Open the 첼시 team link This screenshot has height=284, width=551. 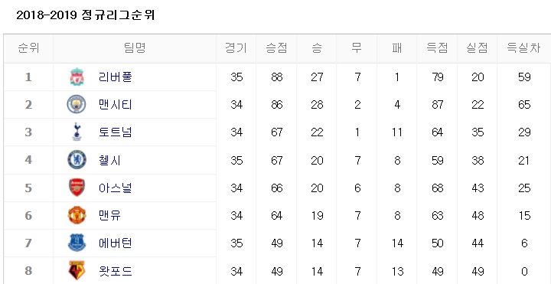[x=109, y=160]
